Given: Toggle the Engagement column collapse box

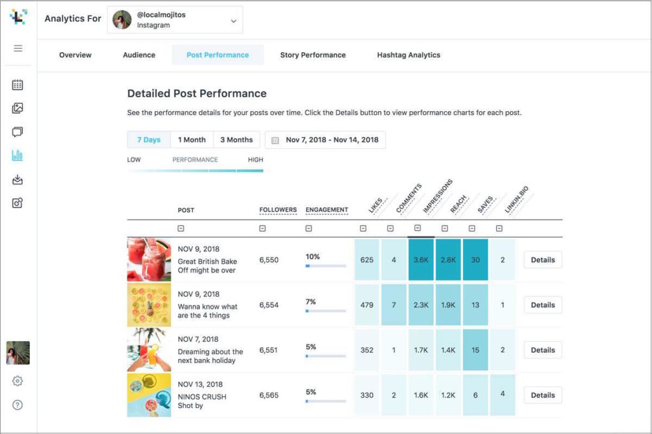Looking at the screenshot, I should pos(309,229).
